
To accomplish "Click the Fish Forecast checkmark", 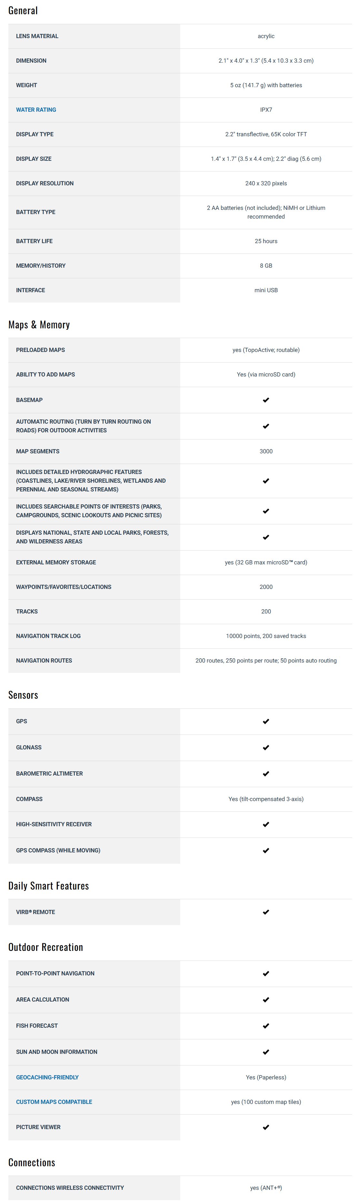I will click(266, 1025).
